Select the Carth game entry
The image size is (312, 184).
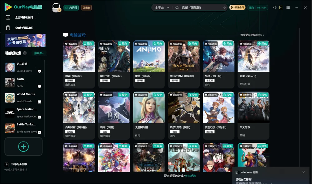click(x=23, y=82)
